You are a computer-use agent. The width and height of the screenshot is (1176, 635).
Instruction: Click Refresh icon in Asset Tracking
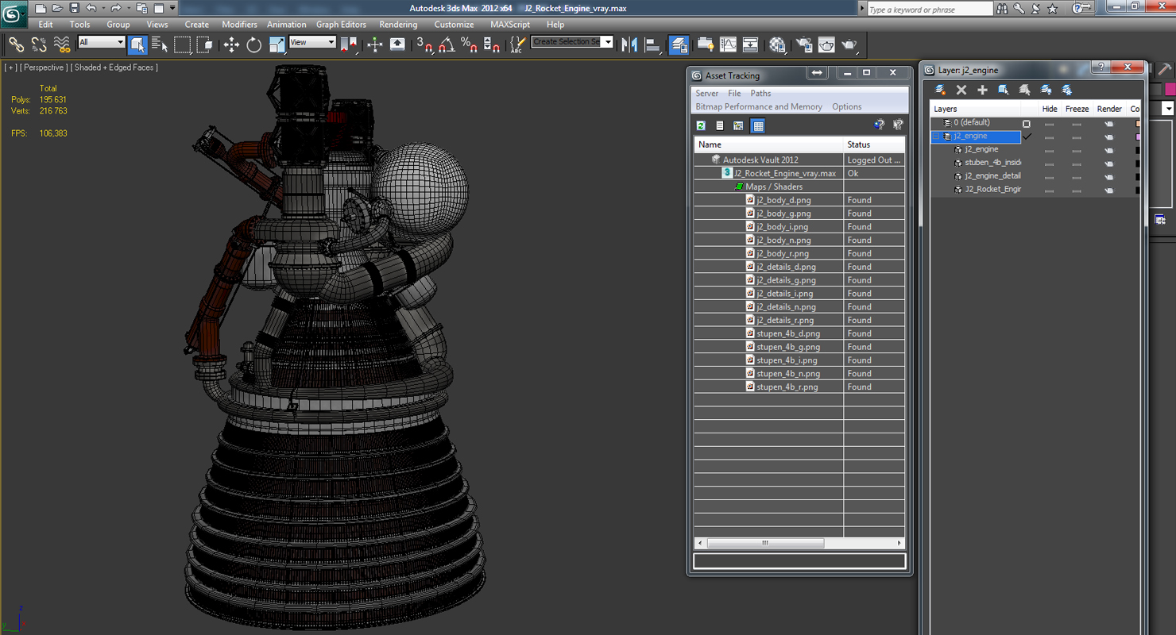701,125
